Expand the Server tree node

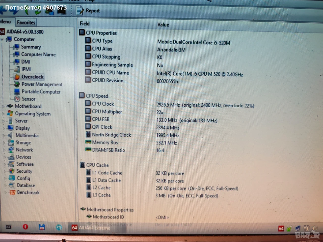click(4, 121)
